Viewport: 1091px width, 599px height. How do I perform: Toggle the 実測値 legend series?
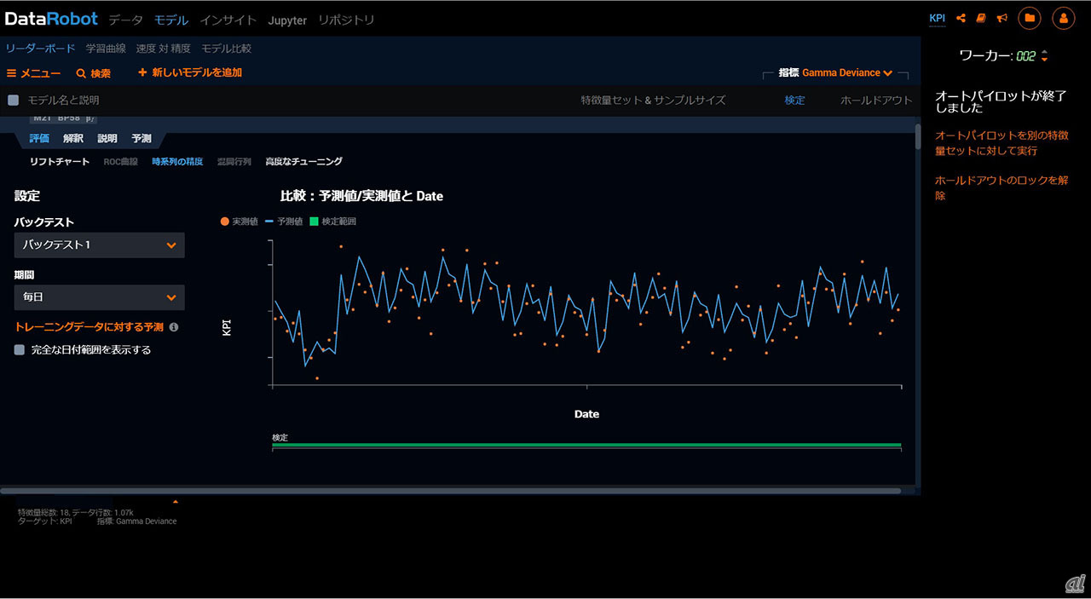240,222
